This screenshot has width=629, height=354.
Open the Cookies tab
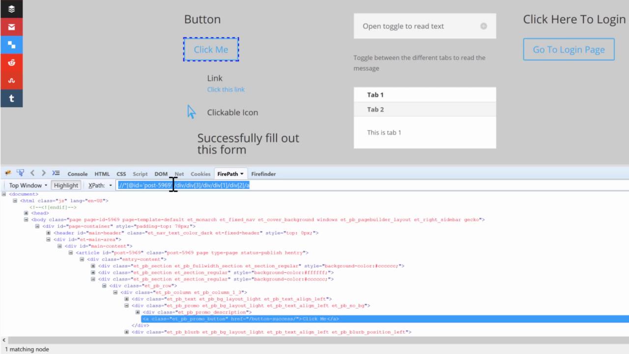(200, 174)
